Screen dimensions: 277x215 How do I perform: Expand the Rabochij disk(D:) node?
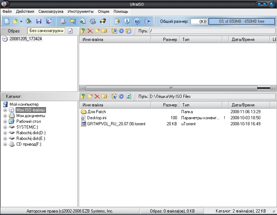tap(5, 133)
